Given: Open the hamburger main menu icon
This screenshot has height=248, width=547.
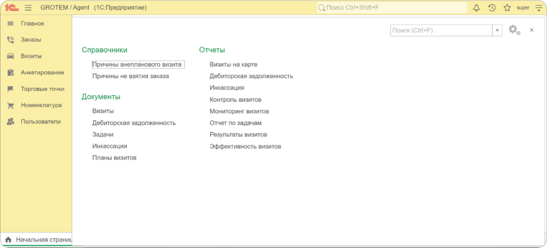Looking at the screenshot, I should click(x=28, y=7).
